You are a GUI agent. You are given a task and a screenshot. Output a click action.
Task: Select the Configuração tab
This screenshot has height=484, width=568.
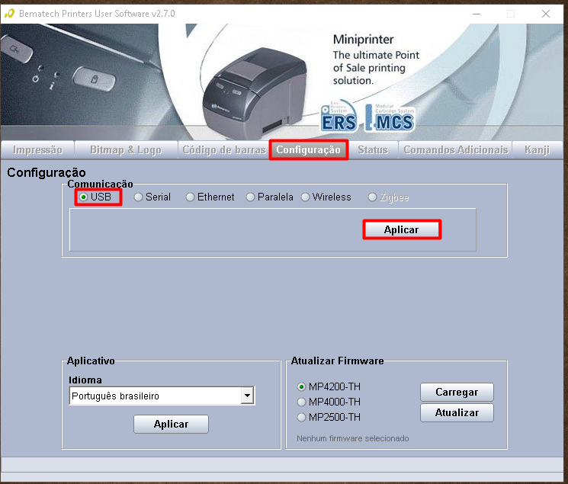309,150
